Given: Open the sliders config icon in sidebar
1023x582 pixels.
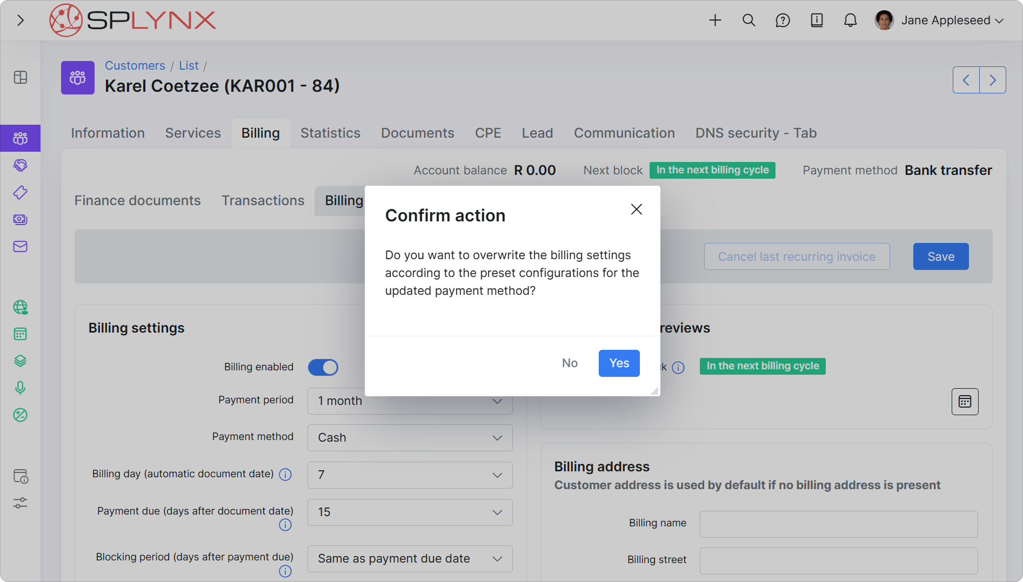Looking at the screenshot, I should point(21,503).
